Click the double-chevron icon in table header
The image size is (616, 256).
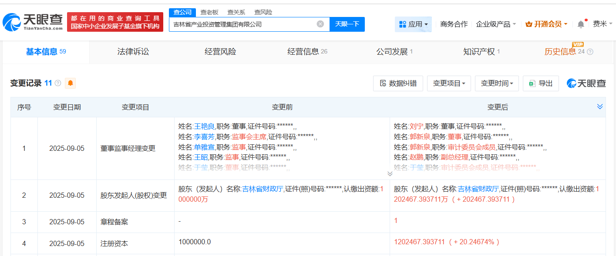tap(599, 107)
